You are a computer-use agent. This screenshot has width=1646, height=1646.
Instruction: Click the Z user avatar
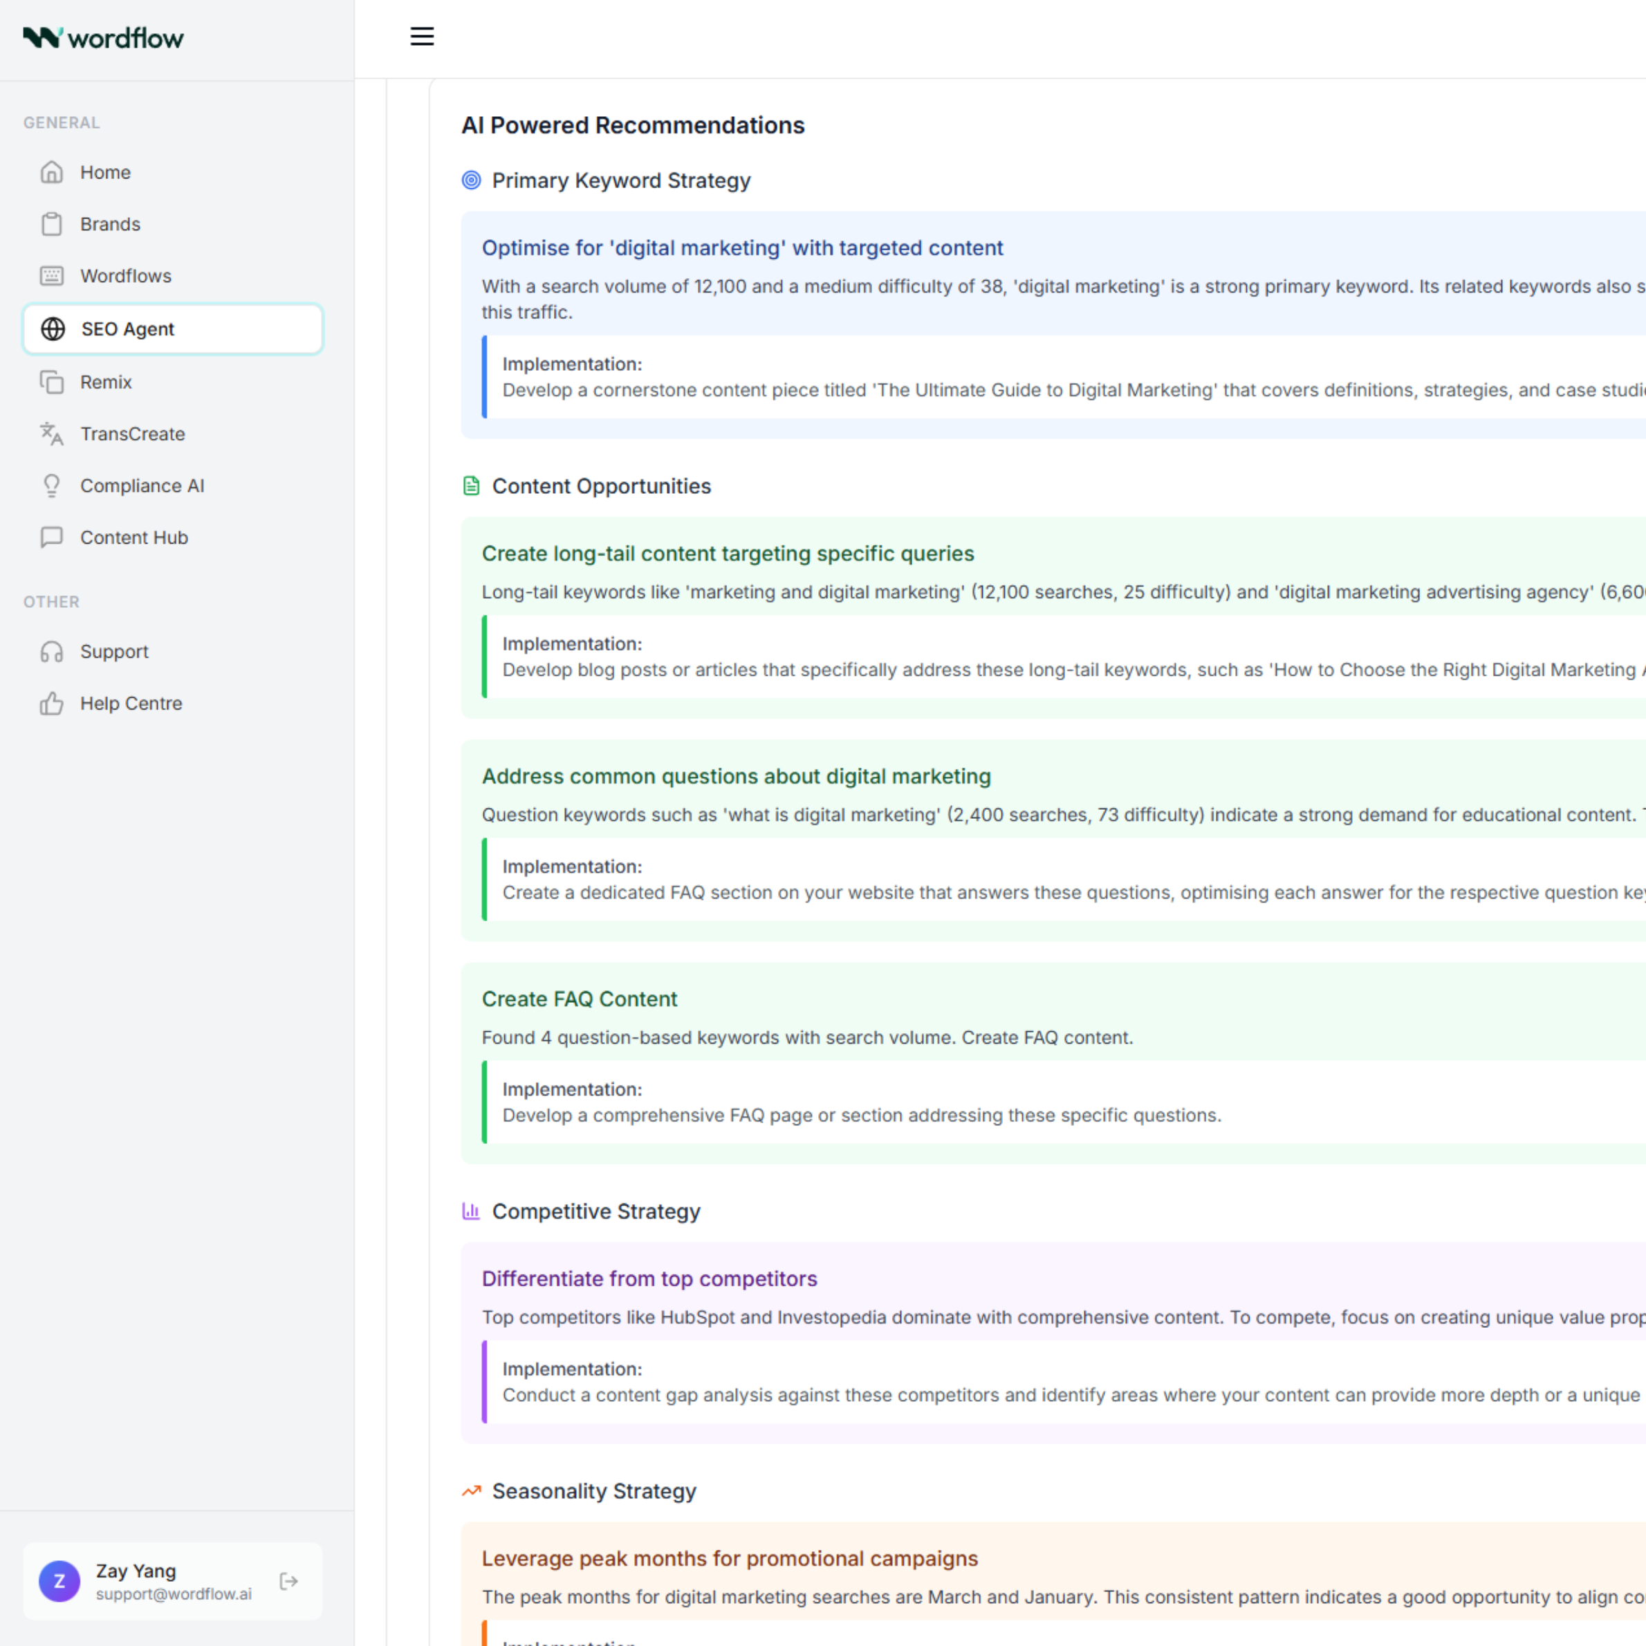pyautogui.click(x=59, y=1581)
